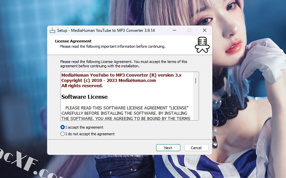The image size is (286, 178).
Task: Click the 'License Agreement' header title
Action: coord(73,41)
